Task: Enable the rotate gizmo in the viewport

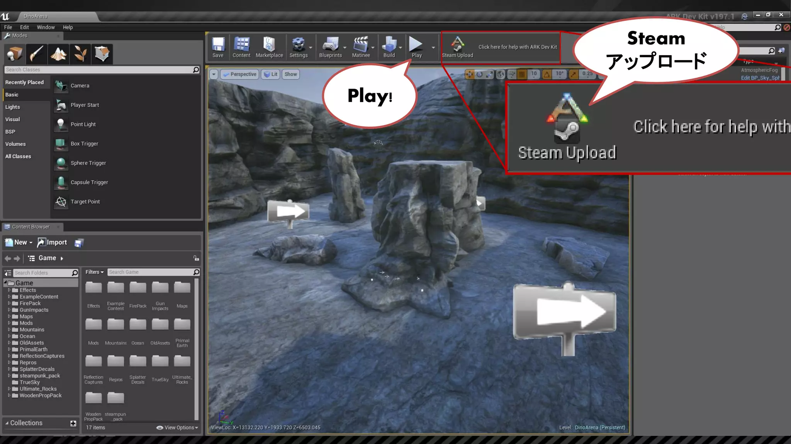Action: tap(479, 74)
